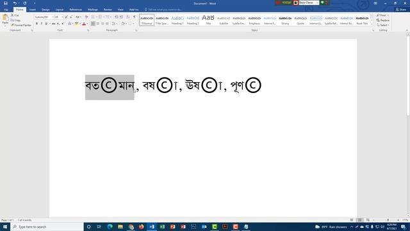This screenshot has height=231, width=410.
Task: Apply the red font color
Action: pos(84,24)
